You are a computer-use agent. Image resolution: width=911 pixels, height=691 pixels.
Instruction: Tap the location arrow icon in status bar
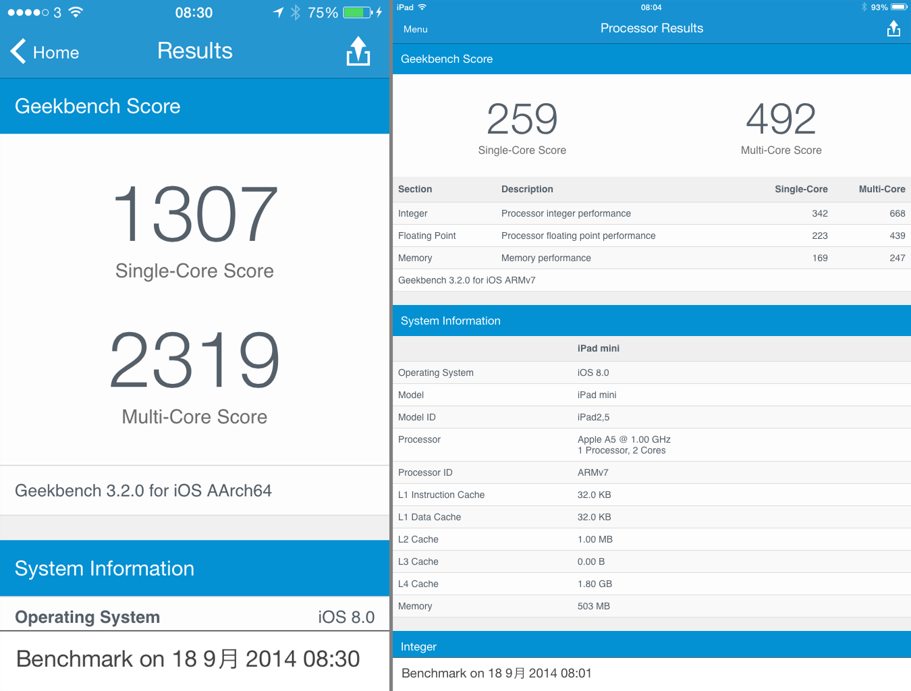277,13
